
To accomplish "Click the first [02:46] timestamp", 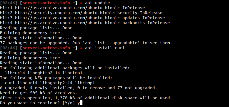I will [9, 3].
